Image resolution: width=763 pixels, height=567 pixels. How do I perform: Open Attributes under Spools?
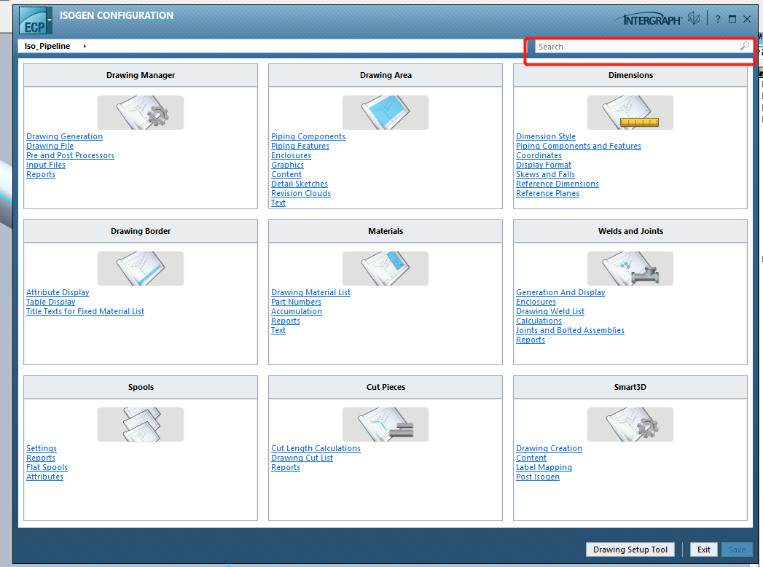point(44,477)
